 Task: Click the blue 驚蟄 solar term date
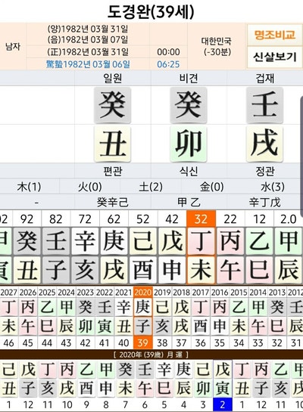click(88, 64)
